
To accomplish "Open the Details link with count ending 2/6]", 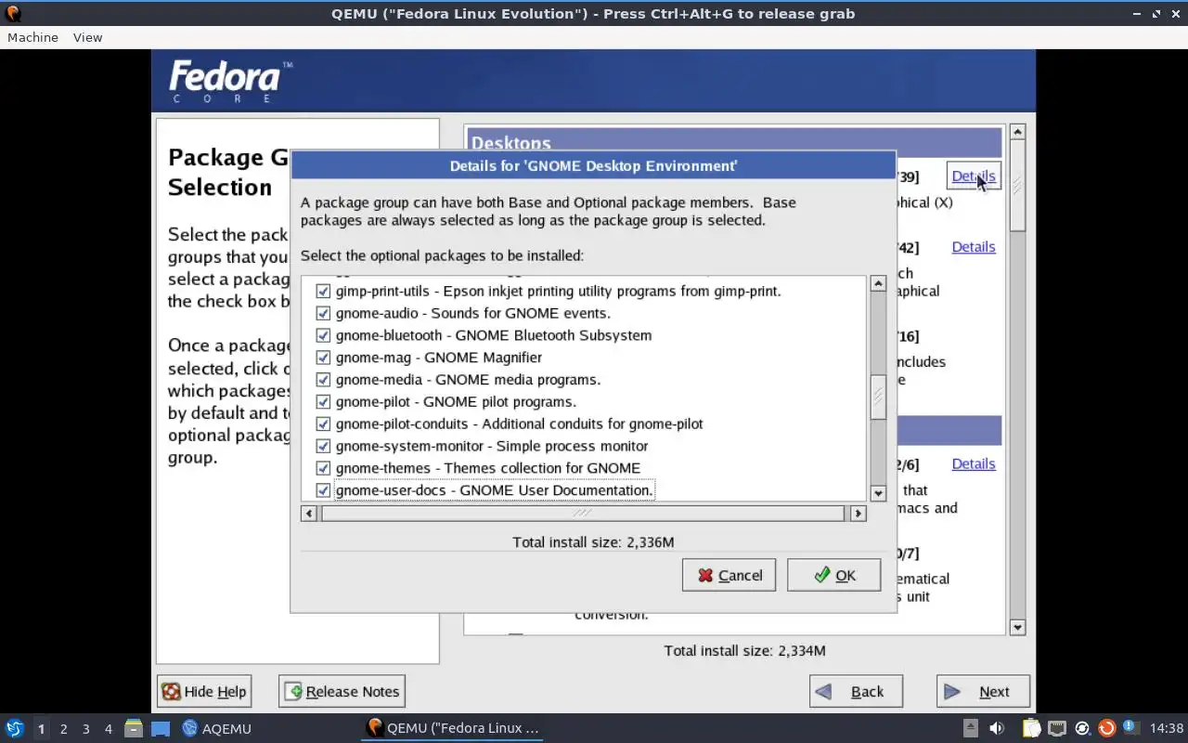I will [974, 463].
